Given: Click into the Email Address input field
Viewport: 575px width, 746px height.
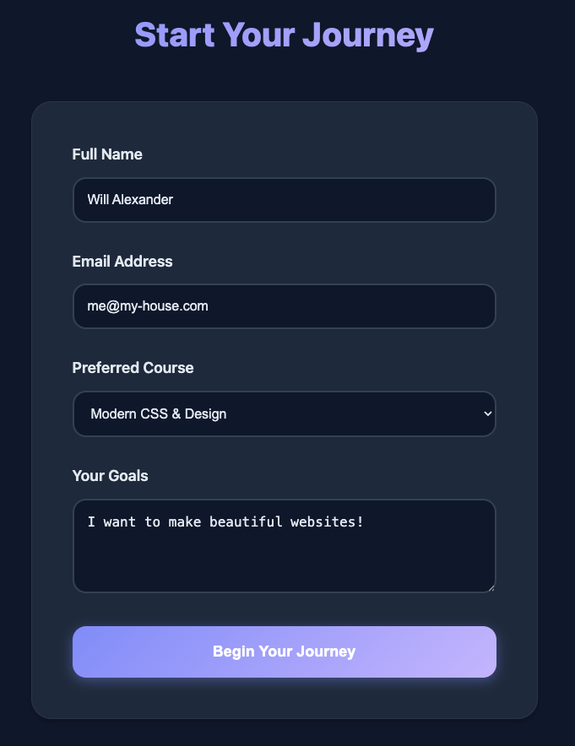Looking at the screenshot, I should [x=284, y=306].
